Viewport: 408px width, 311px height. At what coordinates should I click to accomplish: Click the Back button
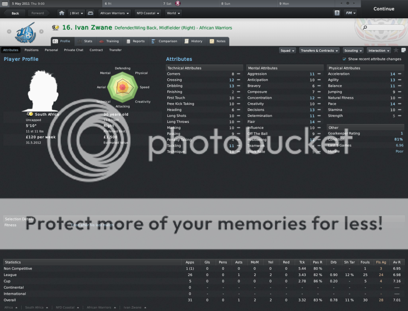(15, 13)
